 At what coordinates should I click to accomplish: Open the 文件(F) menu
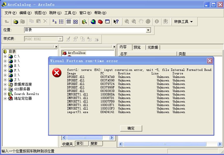[11, 13]
